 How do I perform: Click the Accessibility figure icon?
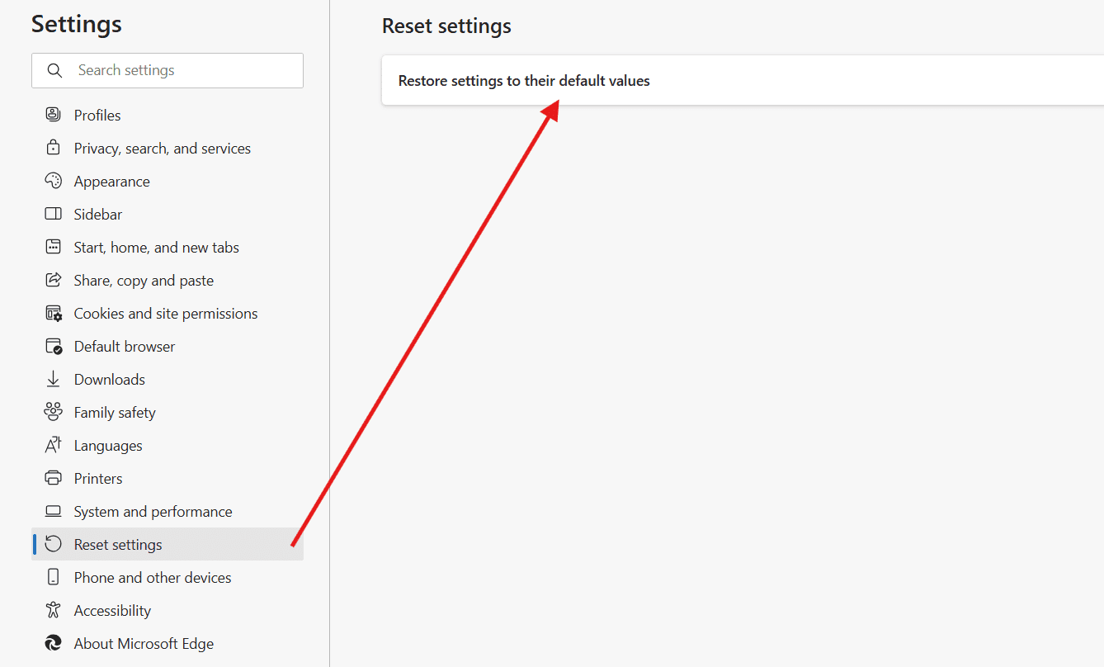click(x=54, y=610)
